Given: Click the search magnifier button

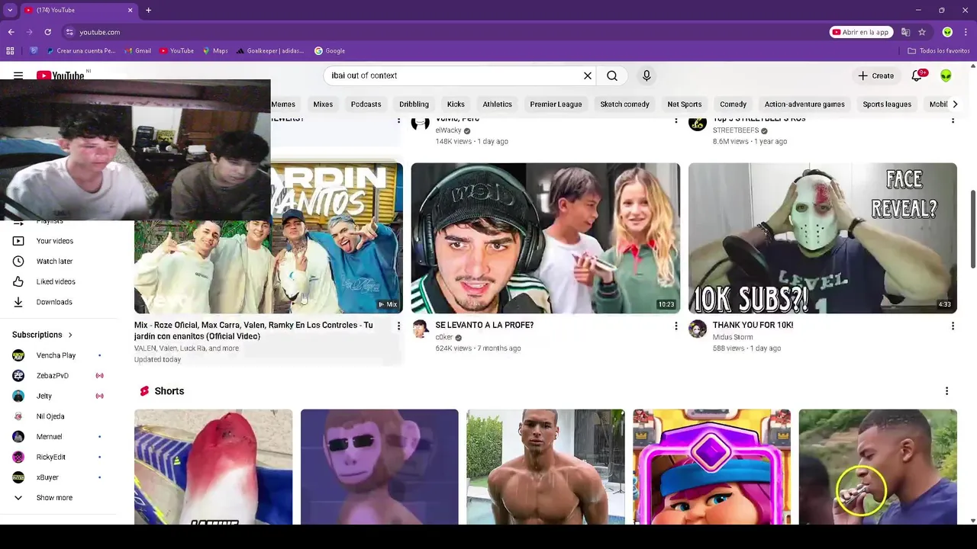Looking at the screenshot, I should [x=612, y=75].
